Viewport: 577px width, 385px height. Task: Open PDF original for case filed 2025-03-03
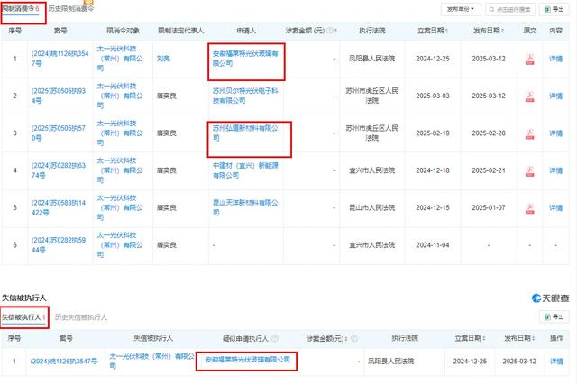coord(529,96)
